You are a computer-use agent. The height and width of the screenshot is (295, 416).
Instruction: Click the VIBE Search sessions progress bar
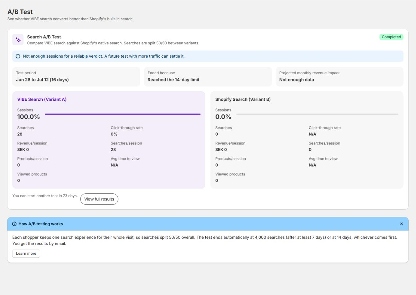[x=123, y=114]
